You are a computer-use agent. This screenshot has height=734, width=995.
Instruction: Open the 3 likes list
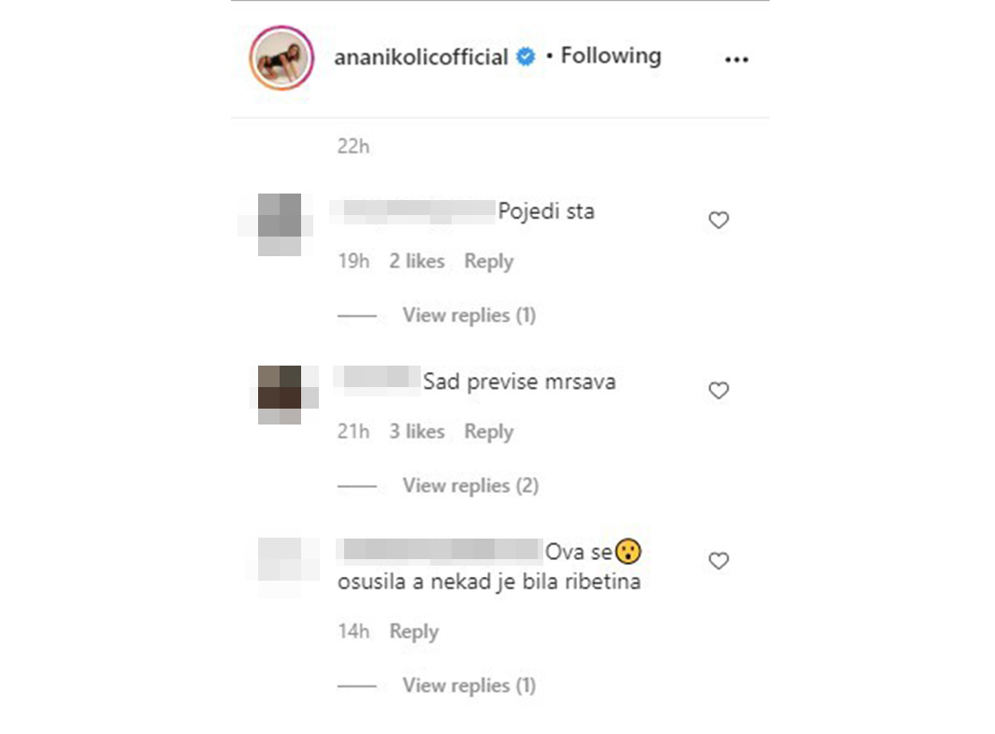[x=416, y=431]
